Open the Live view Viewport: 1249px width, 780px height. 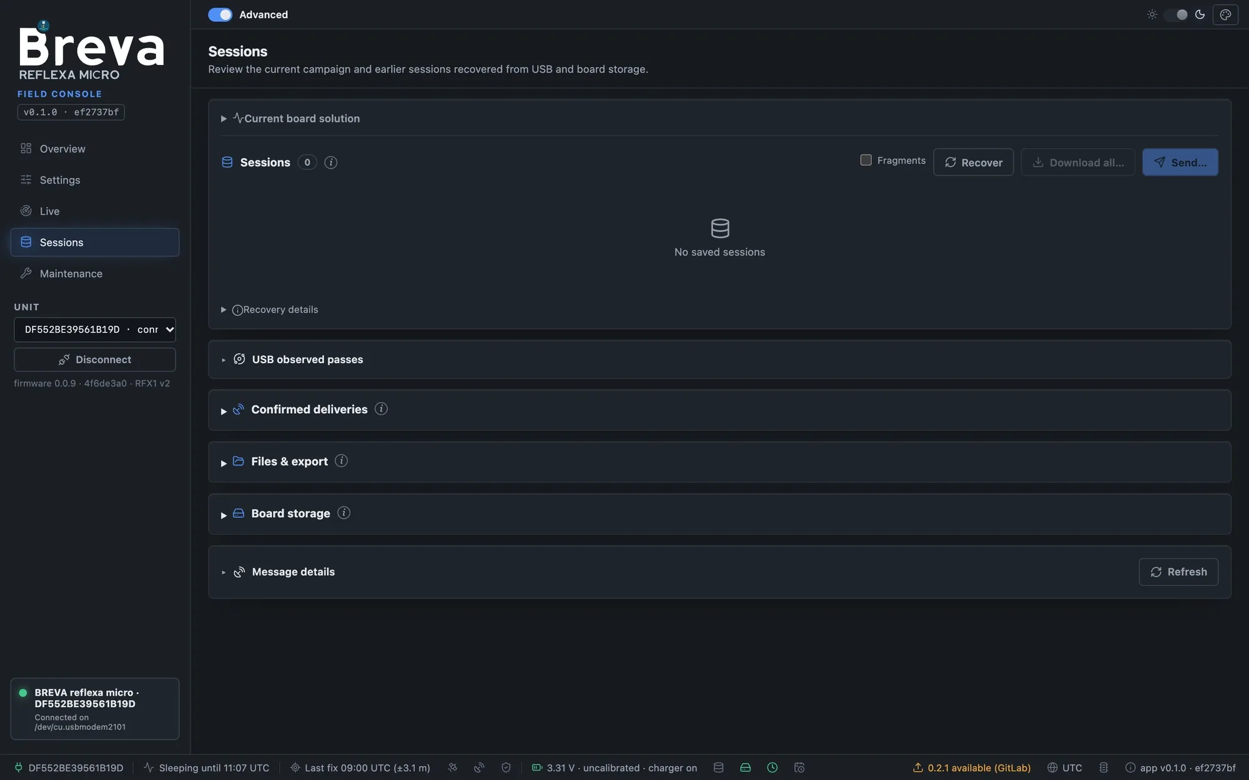tap(95, 211)
